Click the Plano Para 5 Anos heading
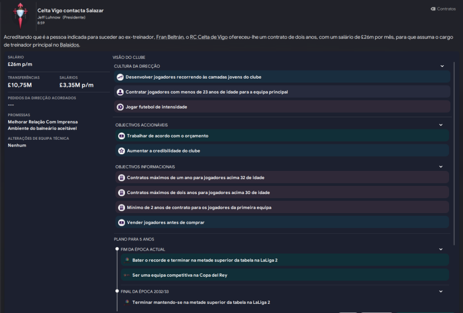Screen dimensions: 463x313 click(134, 239)
